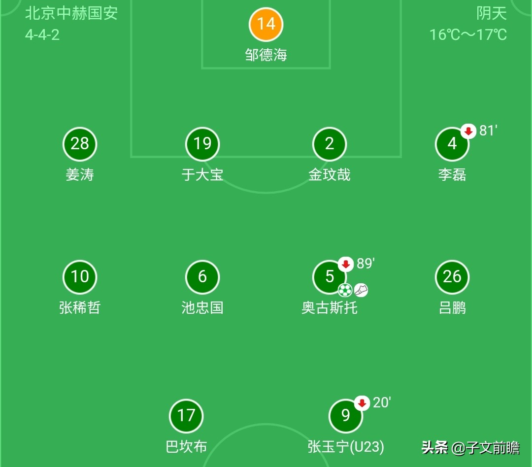The width and height of the screenshot is (532, 467).
Task: Select the substitution arrow above 张玉宁
Action: tap(362, 403)
